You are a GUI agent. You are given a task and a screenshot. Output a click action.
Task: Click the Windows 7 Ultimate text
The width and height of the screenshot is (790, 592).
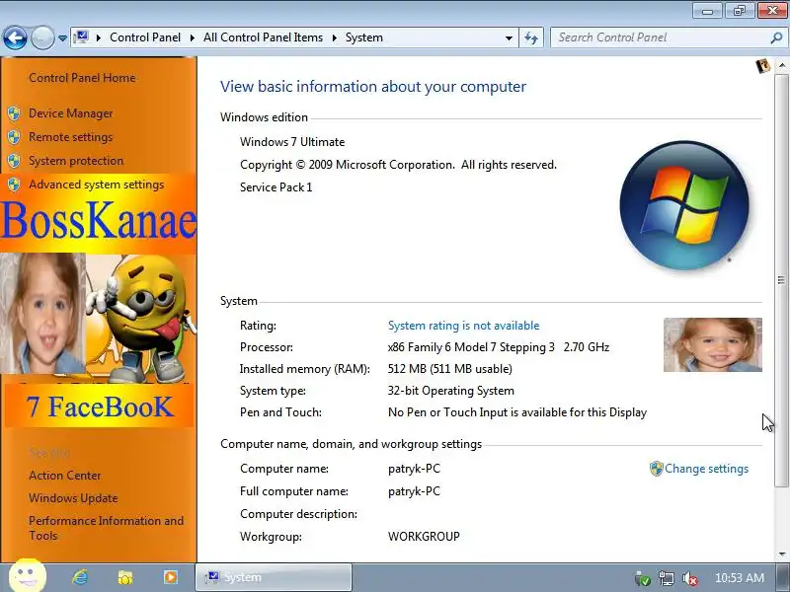292,142
